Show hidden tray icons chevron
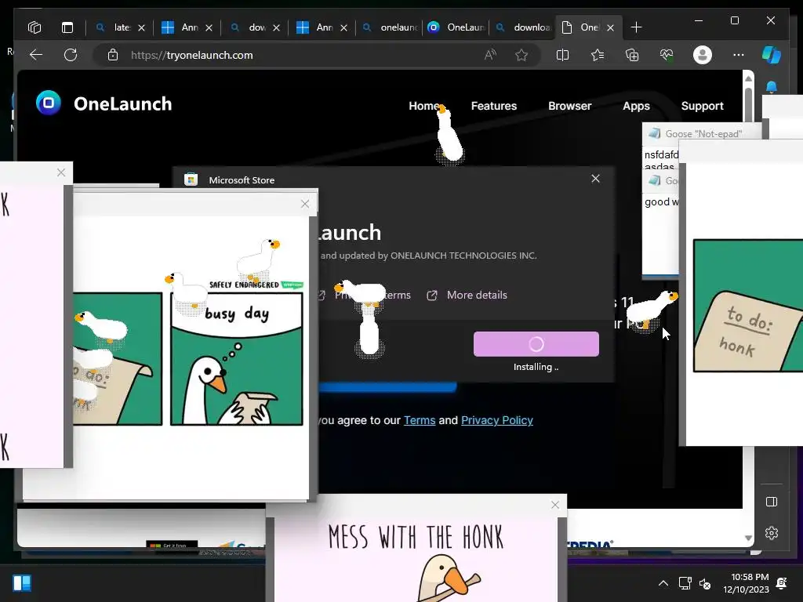The height and width of the screenshot is (602, 803). [663, 583]
